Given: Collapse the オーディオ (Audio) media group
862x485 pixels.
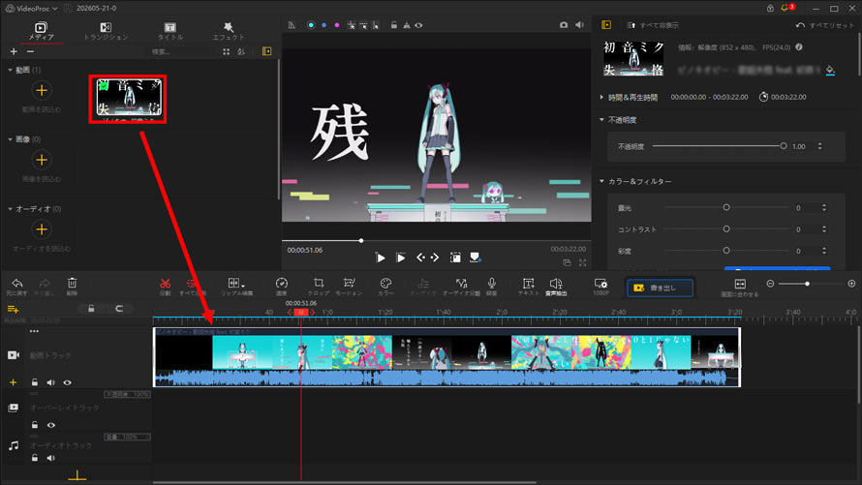Looking at the screenshot, I should [10, 209].
